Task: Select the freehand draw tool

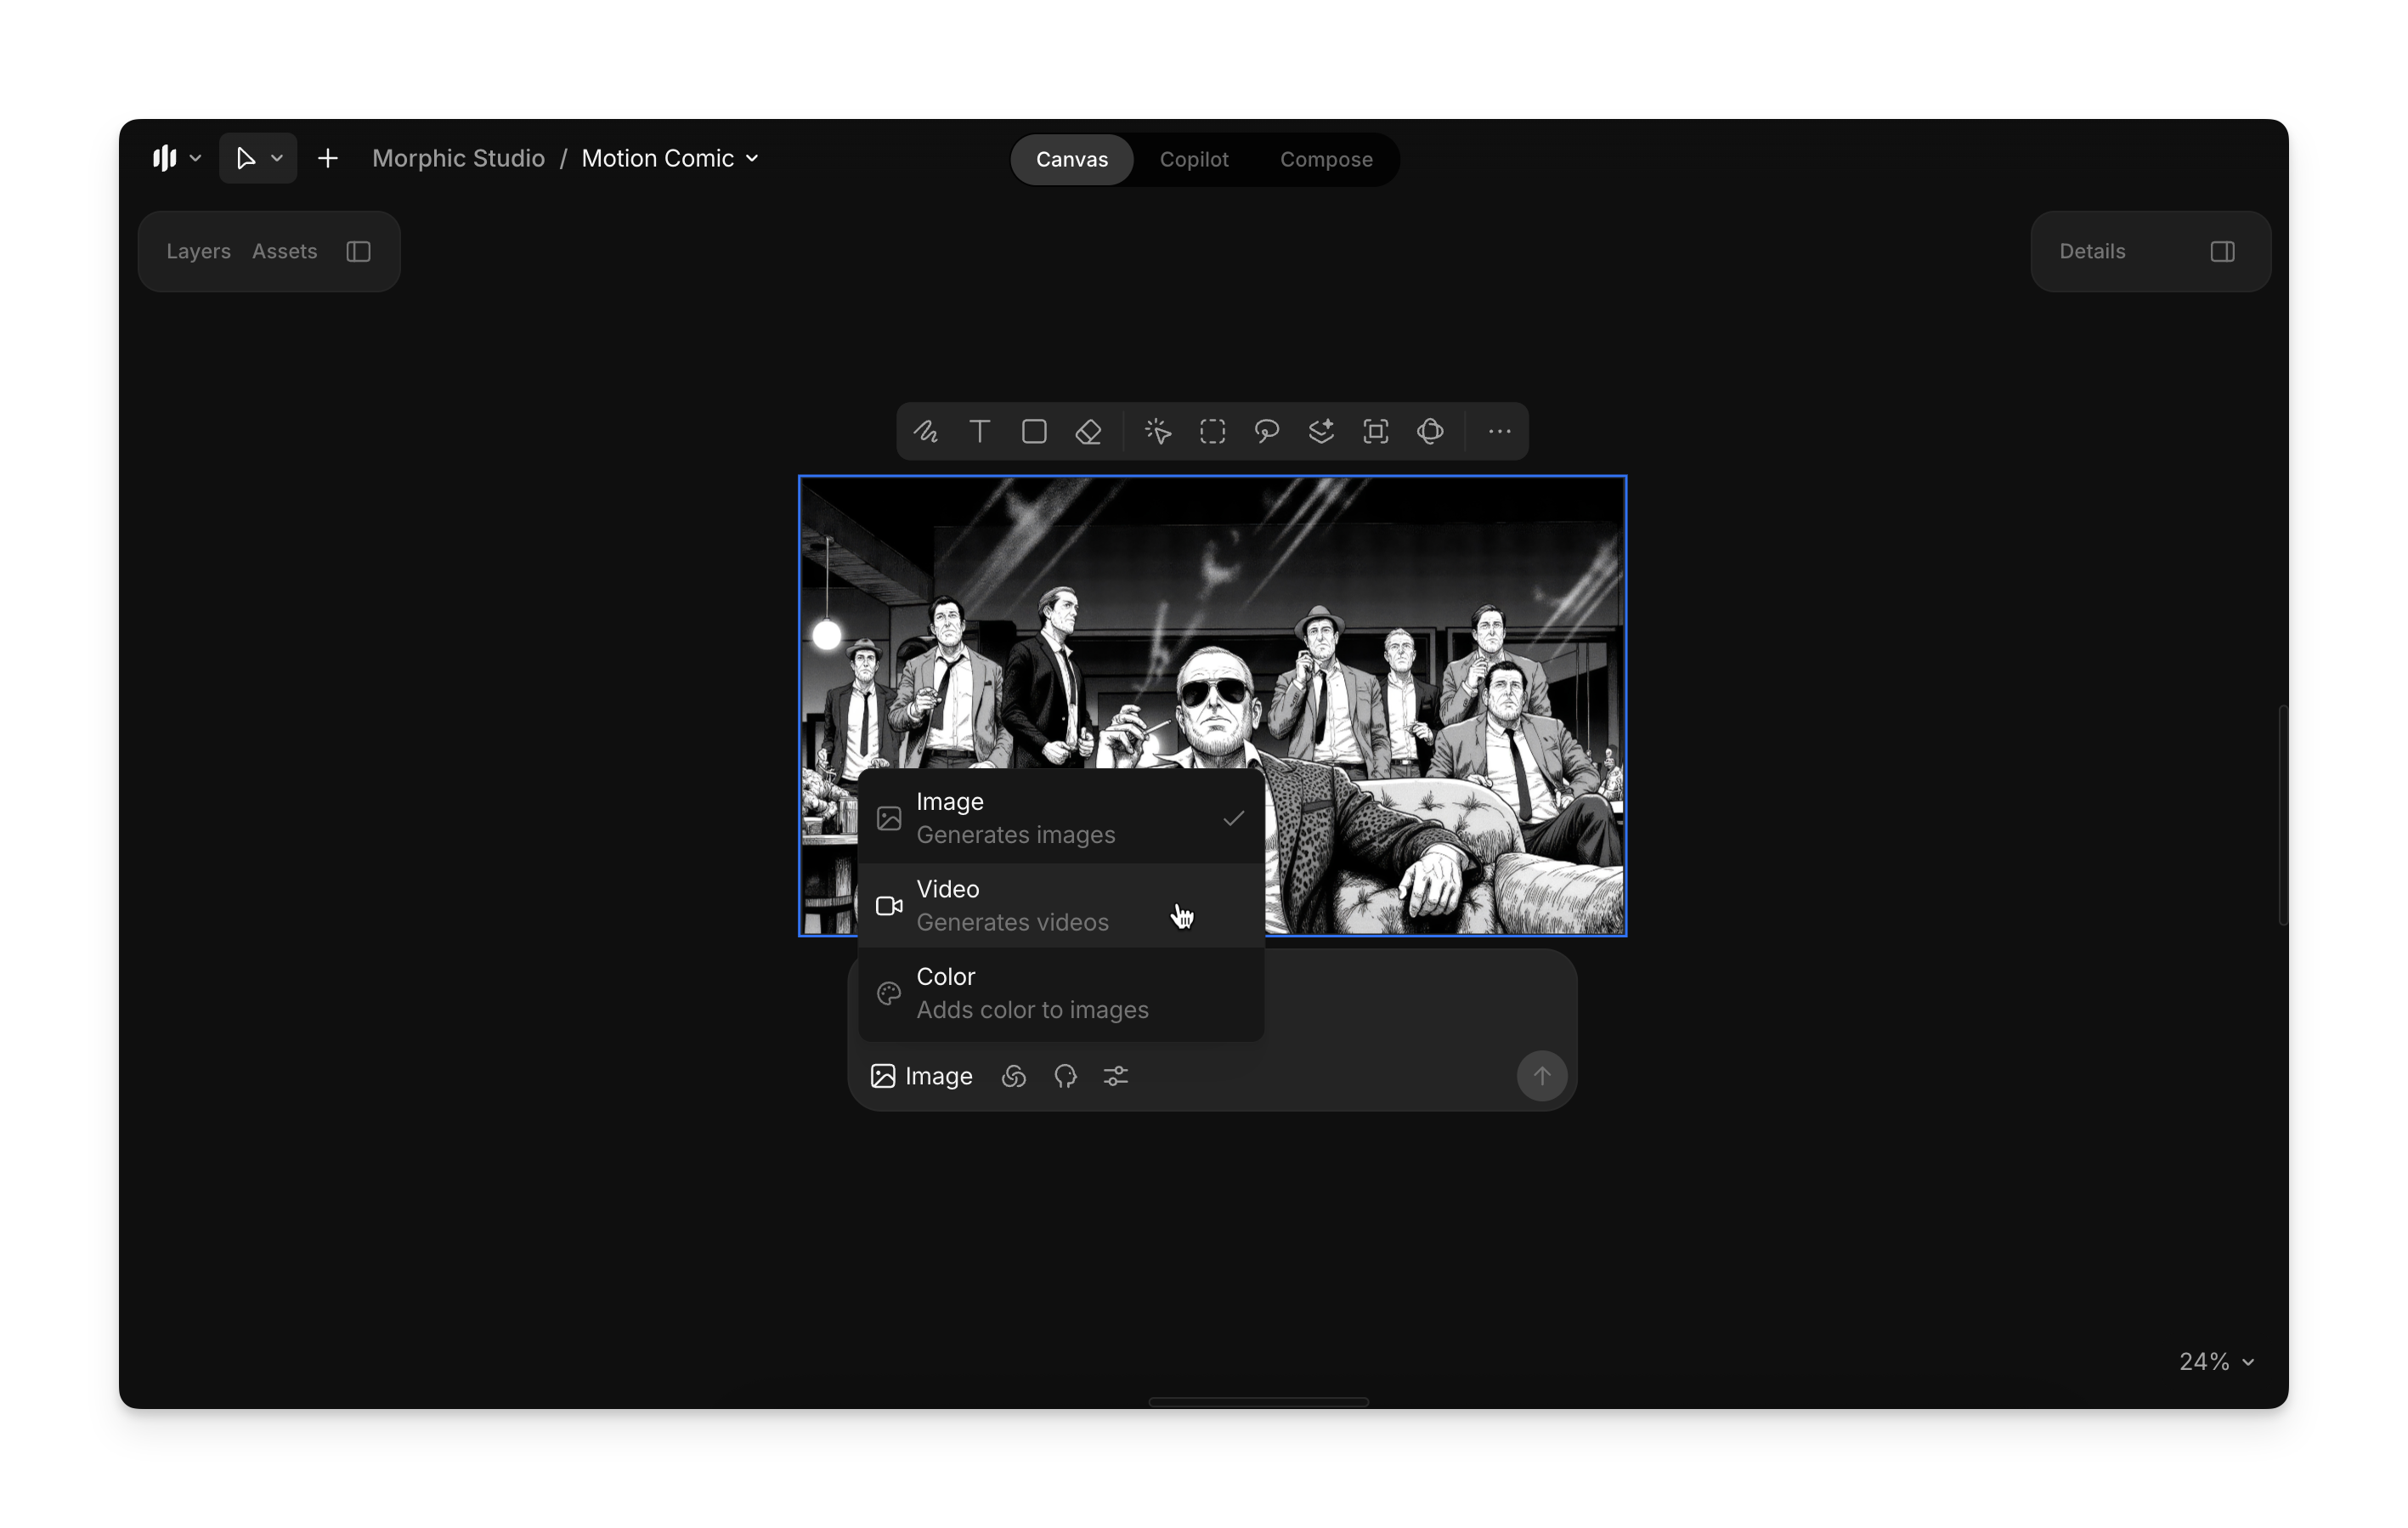Action: pos(925,432)
